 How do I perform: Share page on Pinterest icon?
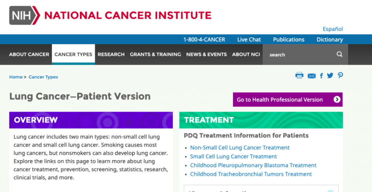point(340,75)
